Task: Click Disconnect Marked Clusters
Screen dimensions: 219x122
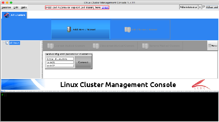Action: click(x=114, y=46)
